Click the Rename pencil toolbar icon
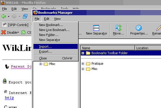Viewport: 161px width, 108px height. [157, 30]
